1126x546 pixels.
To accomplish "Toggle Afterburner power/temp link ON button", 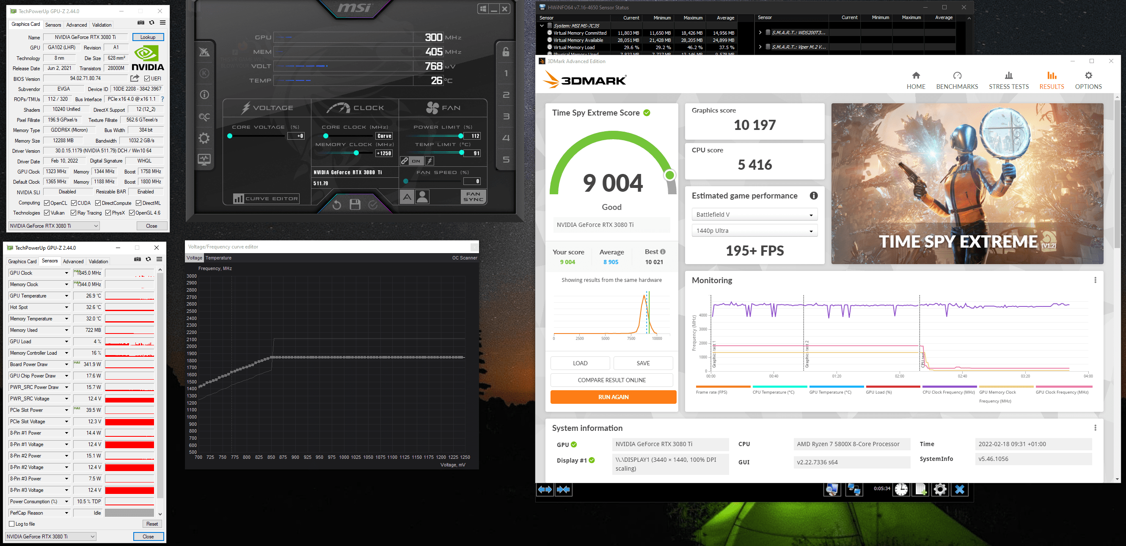I will point(416,161).
